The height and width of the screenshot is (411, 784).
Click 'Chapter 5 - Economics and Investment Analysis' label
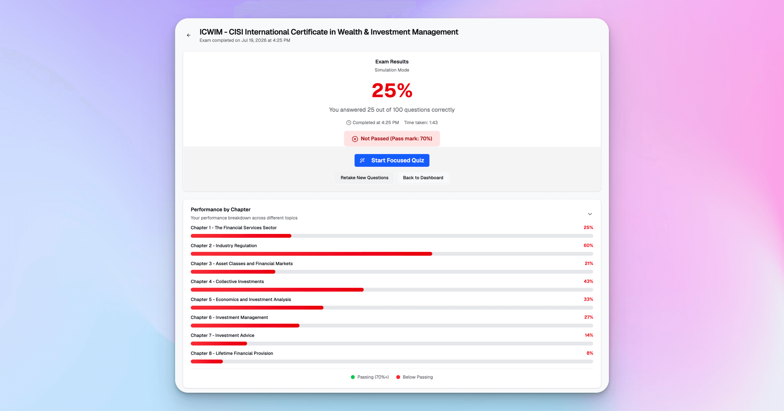[x=241, y=299]
